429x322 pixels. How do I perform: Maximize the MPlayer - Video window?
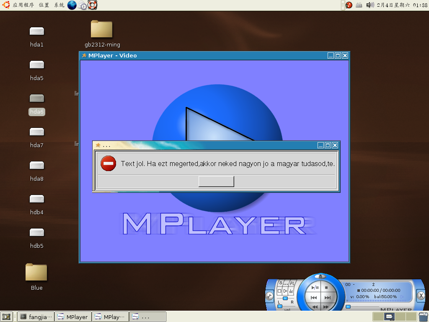point(338,56)
